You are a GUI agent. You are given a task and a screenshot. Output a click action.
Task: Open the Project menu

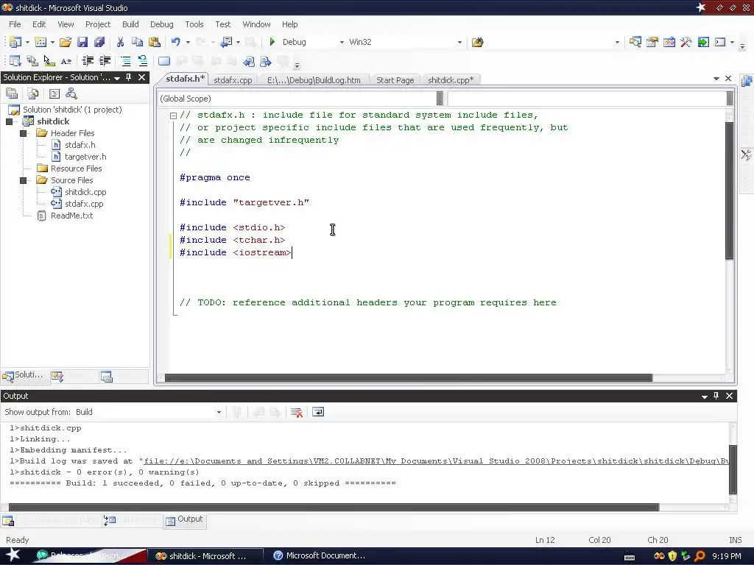98,24
